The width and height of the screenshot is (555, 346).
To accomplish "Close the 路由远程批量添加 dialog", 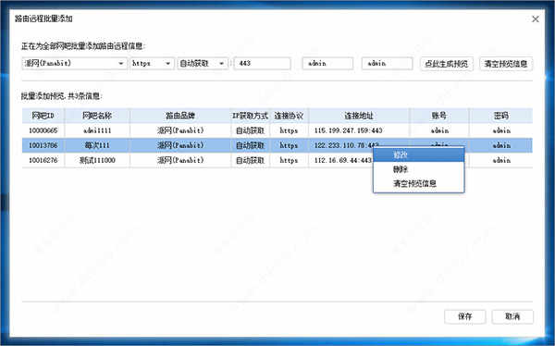I will [x=536, y=19].
